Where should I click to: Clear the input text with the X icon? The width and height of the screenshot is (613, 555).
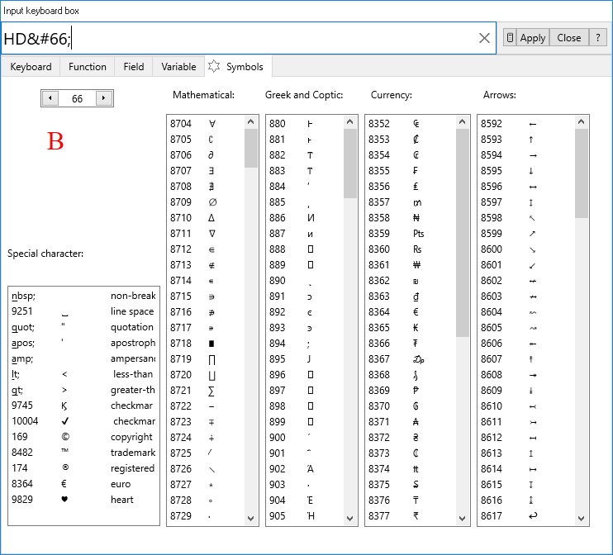pyautogui.click(x=485, y=38)
